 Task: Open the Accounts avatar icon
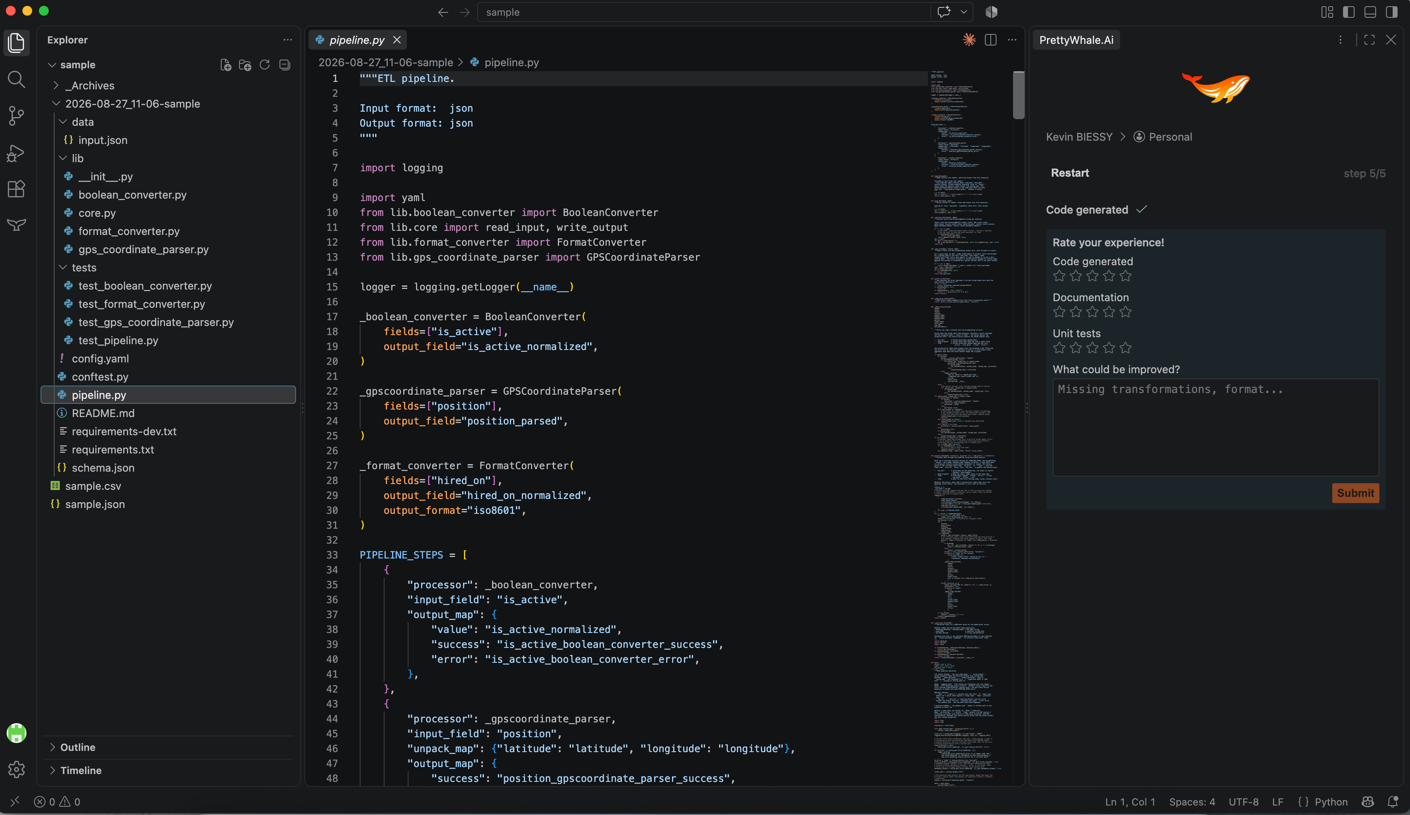16,733
